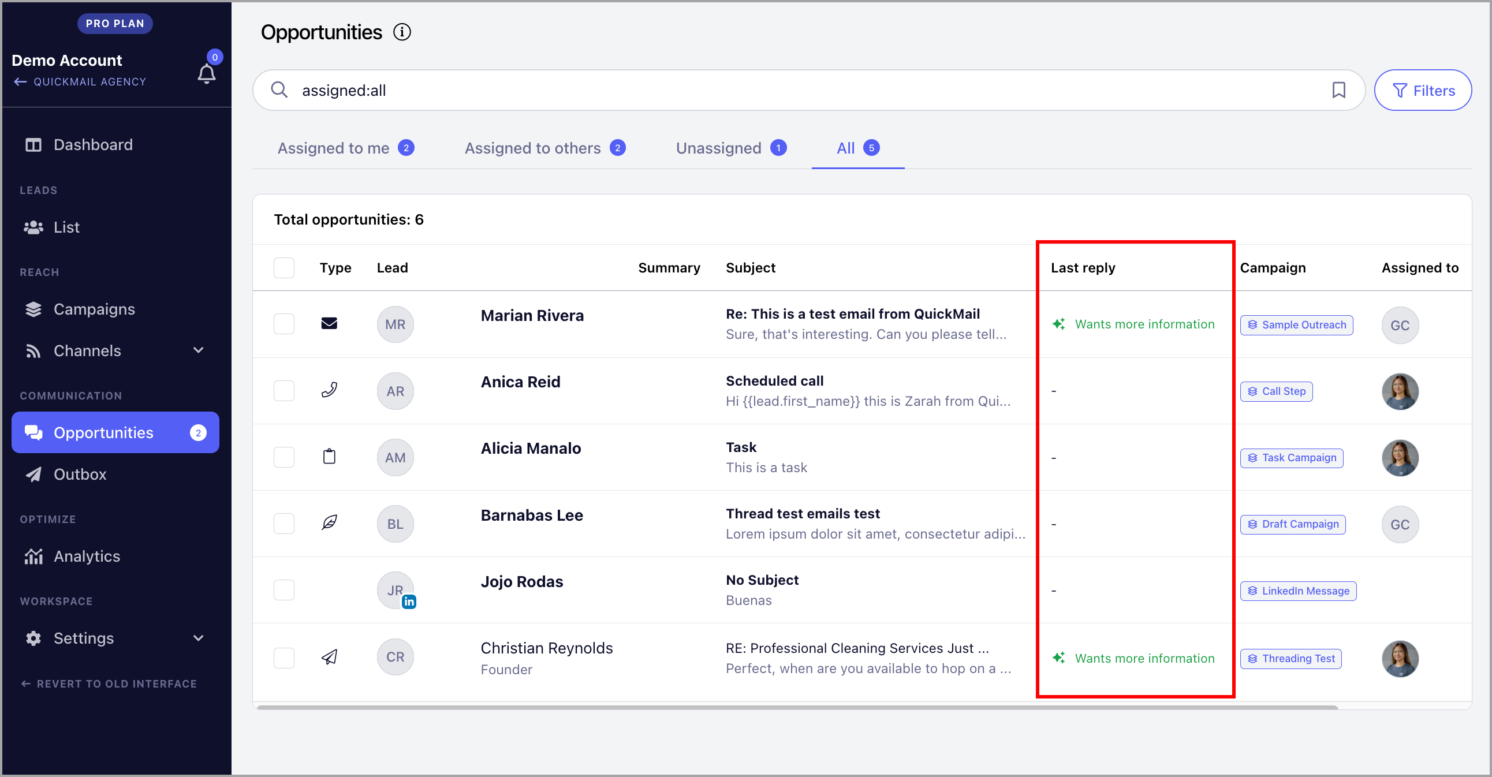This screenshot has height=777, width=1492.
Task: Switch to the Assigned to others tab
Action: pyautogui.click(x=545, y=148)
